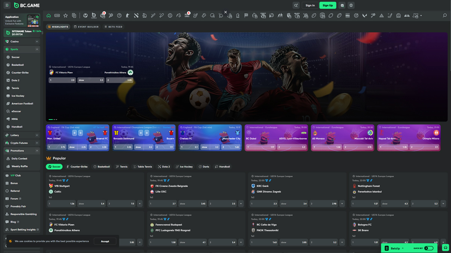Expand more markets for VfB Stuttgart match
451x253 pixels.
[x=140, y=204]
